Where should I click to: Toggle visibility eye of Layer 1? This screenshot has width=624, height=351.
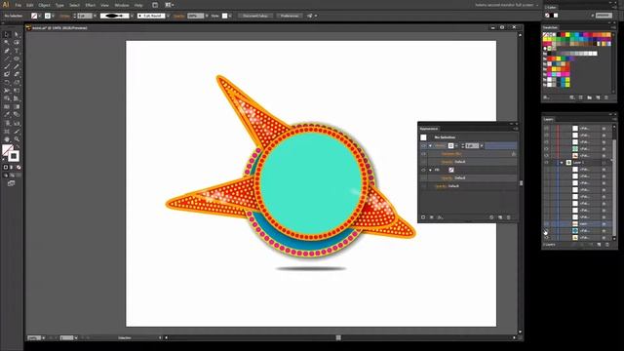coord(546,163)
